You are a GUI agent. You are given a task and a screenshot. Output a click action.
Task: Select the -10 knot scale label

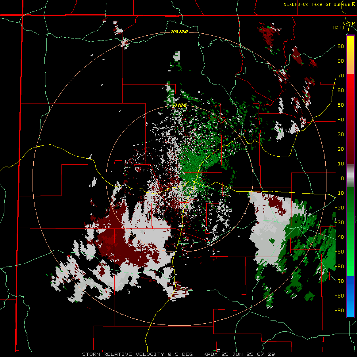pyautogui.click(x=339, y=193)
